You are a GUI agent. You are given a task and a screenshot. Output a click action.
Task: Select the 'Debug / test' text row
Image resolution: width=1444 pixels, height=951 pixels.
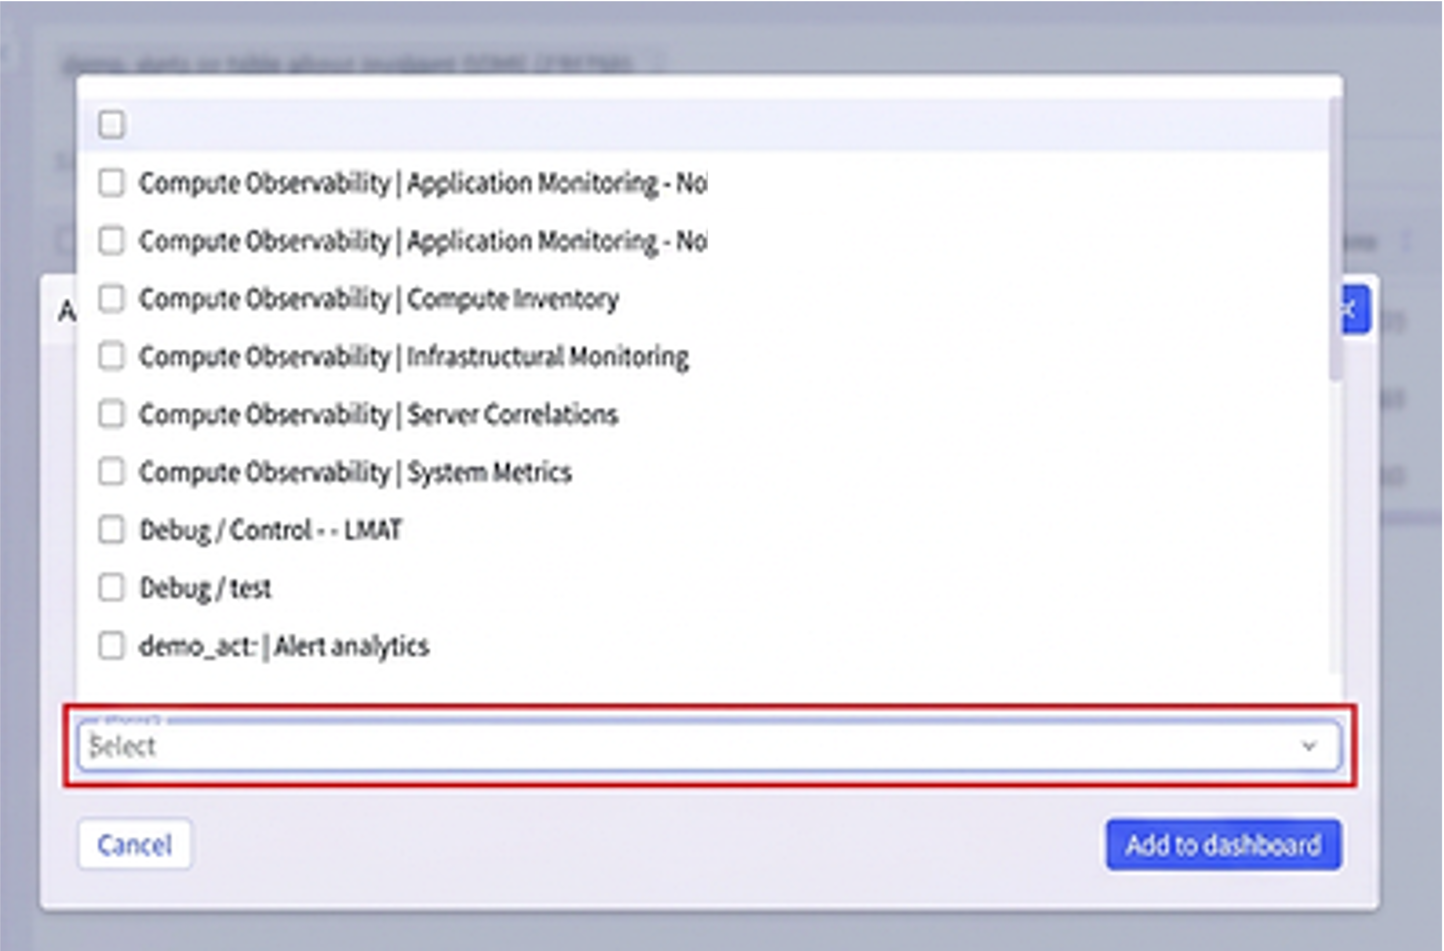[206, 589]
